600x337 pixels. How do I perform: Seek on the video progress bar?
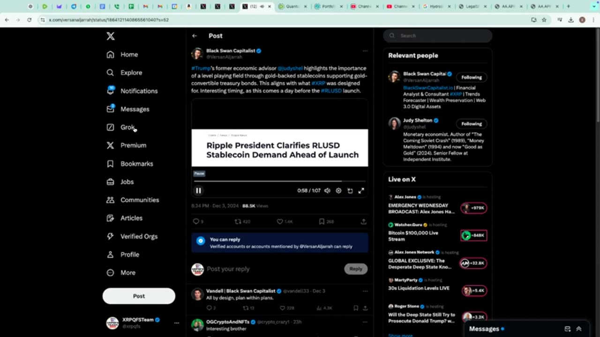point(280,181)
